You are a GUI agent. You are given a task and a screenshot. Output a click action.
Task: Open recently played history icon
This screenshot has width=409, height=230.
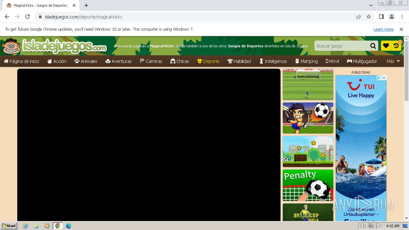[x=396, y=46]
